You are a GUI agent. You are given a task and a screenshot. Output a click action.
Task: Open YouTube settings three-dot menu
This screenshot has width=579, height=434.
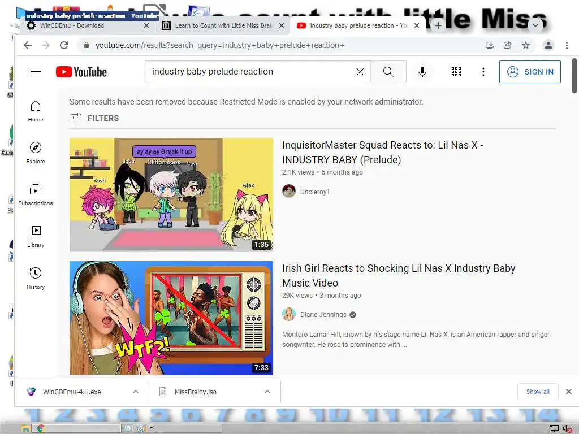click(x=483, y=72)
